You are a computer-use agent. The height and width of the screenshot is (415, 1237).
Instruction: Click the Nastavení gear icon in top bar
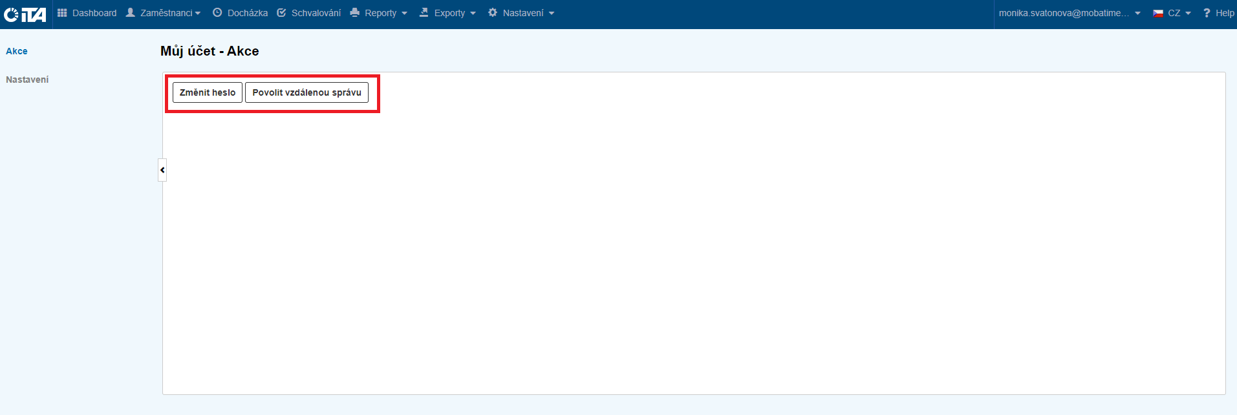(493, 13)
